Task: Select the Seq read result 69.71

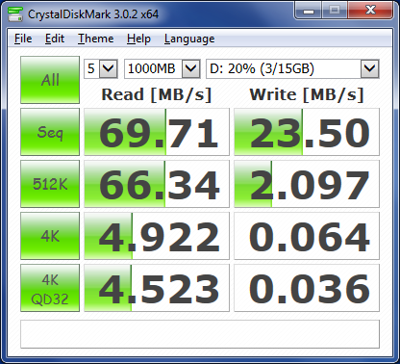Action: [157, 132]
